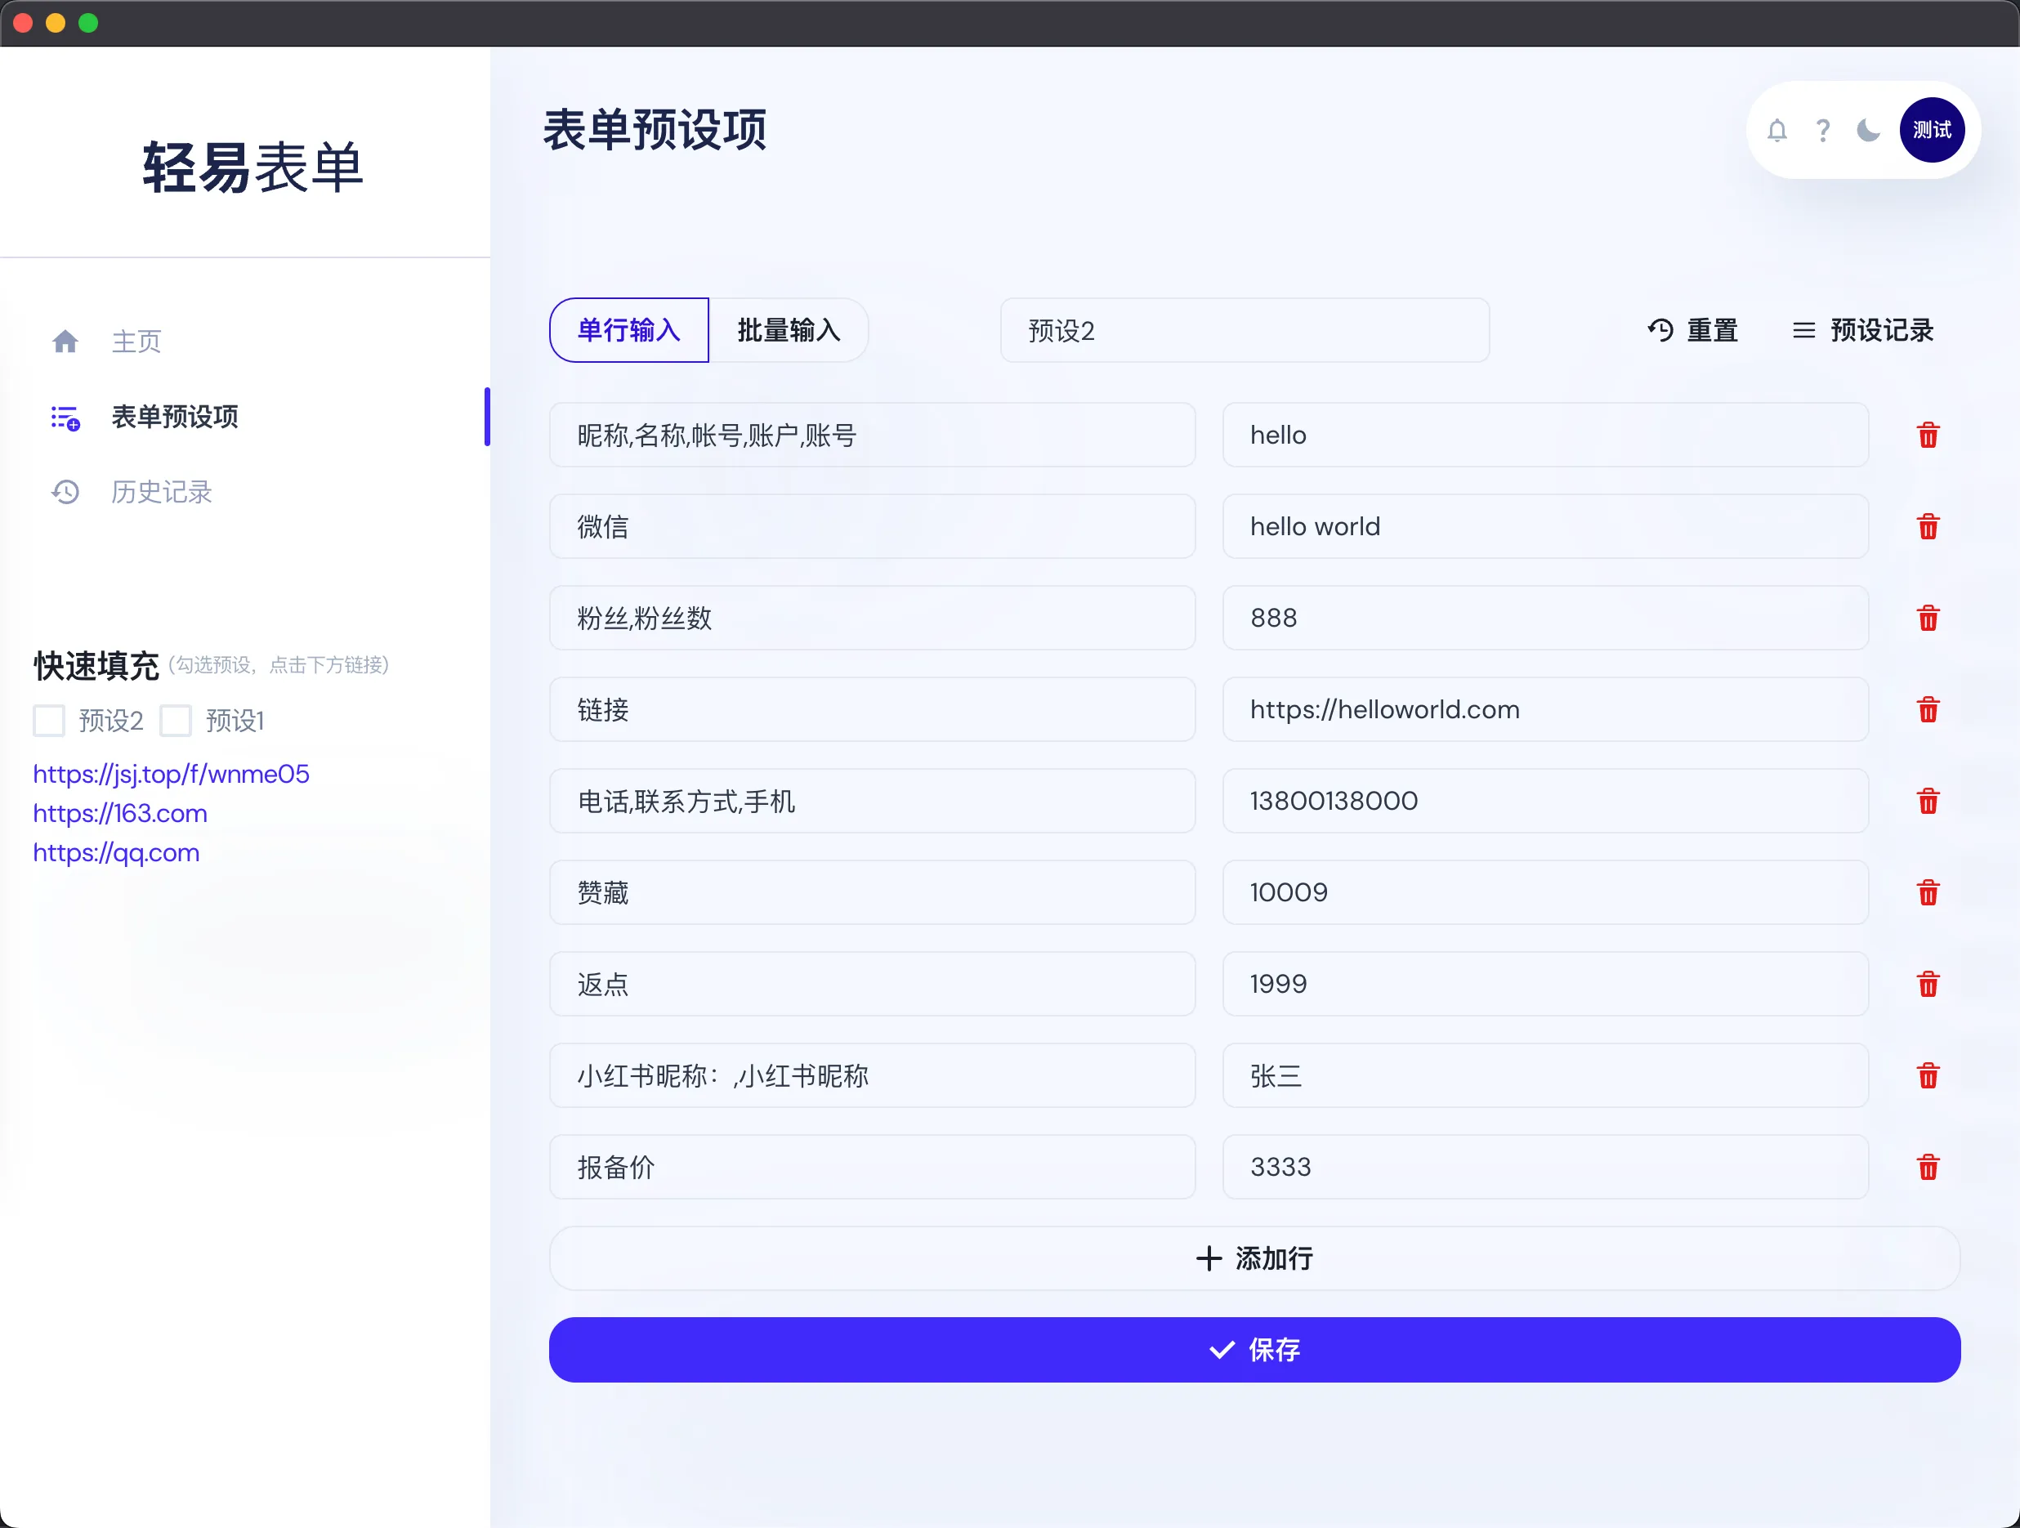Click the 测试 user avatar badge
This screenshot has width=2020, height=1528.
click(x=1933, y=130)
